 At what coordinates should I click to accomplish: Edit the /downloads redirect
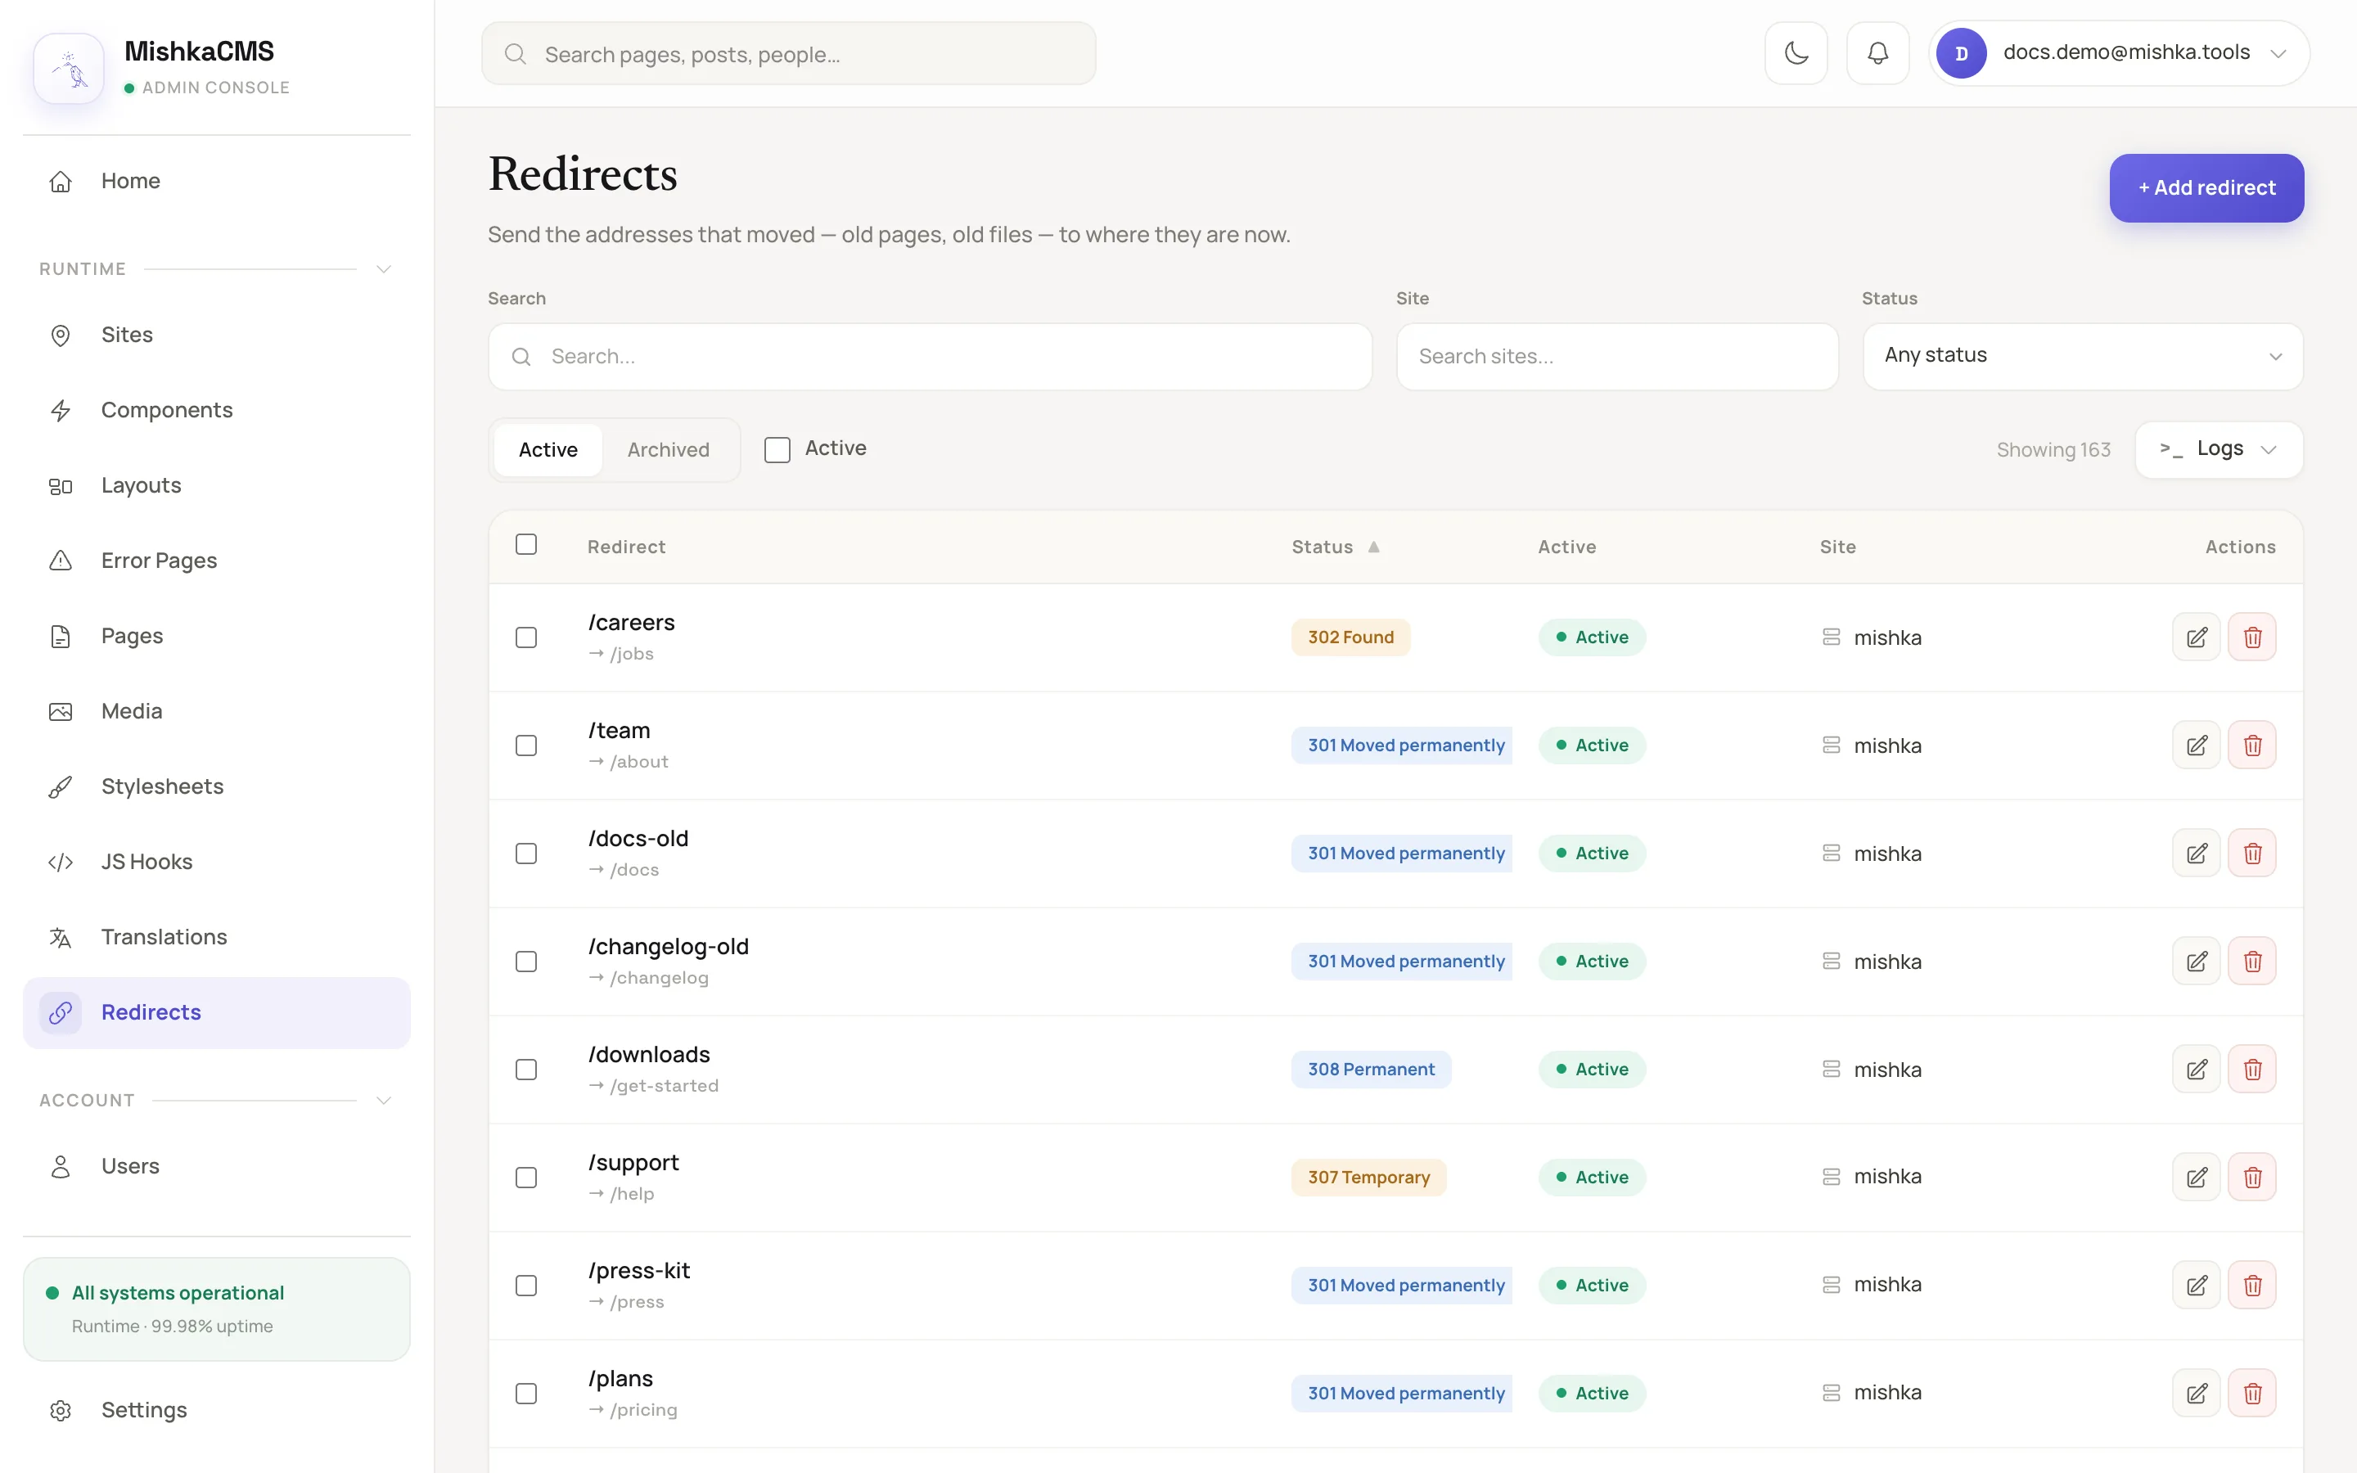click(x=2197, y=1070)
